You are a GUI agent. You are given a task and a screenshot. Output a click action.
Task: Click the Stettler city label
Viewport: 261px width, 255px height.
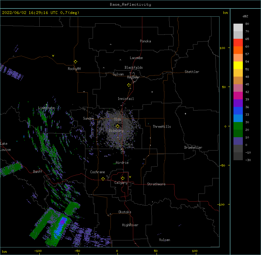click(x=192, y=72)
